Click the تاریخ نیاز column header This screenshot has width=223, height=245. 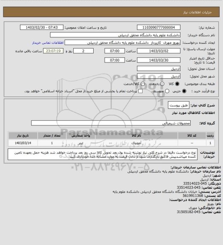point(23,136)
